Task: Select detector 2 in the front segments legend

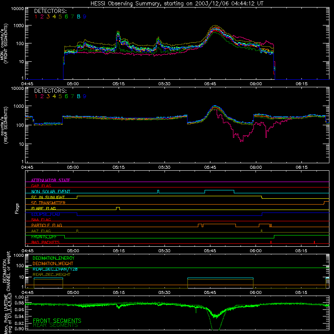Action: click(x=42, y=17)
